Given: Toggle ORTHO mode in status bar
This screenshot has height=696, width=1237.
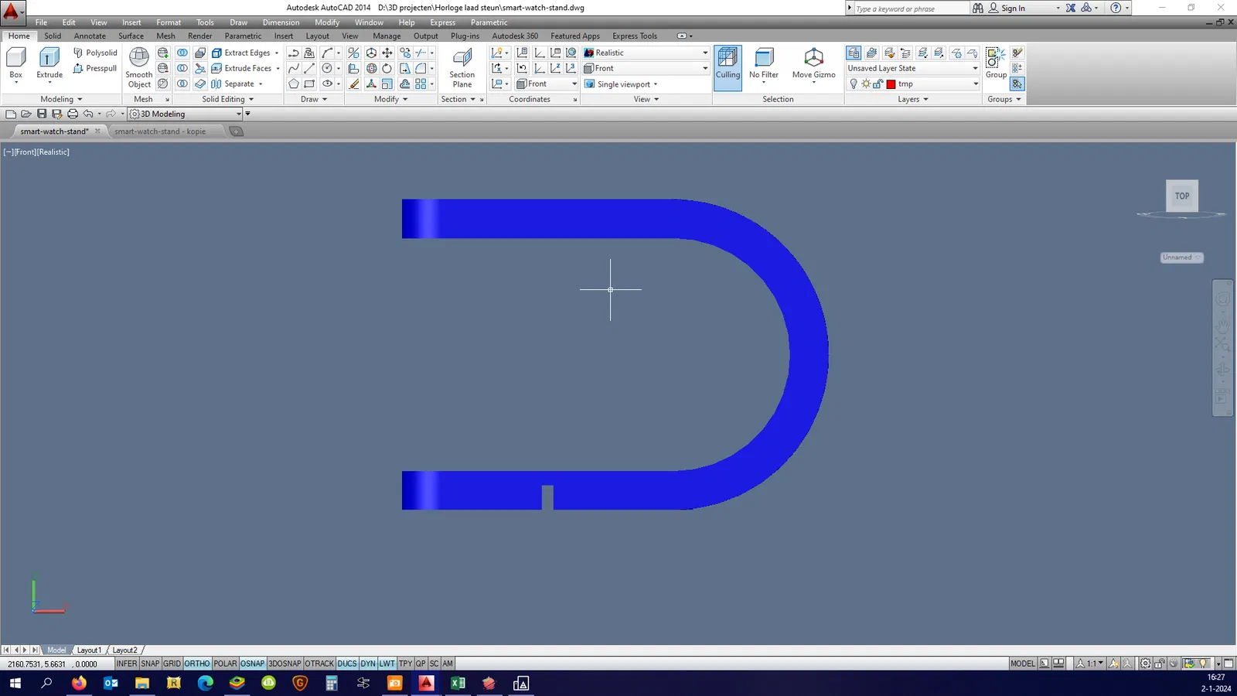Looking at the screenshot, I should coord(197,664).
